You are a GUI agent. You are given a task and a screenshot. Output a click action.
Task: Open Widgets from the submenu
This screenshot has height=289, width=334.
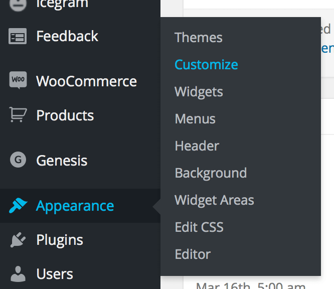click(x=199, y=92)
